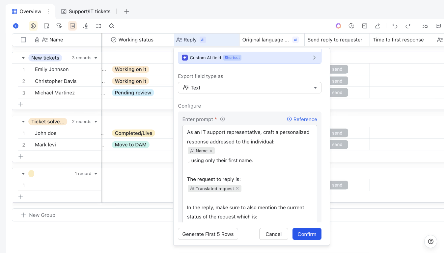Screen dimensions: 444x253
Task: Add a new tab with plus
Action: point(127,12)
